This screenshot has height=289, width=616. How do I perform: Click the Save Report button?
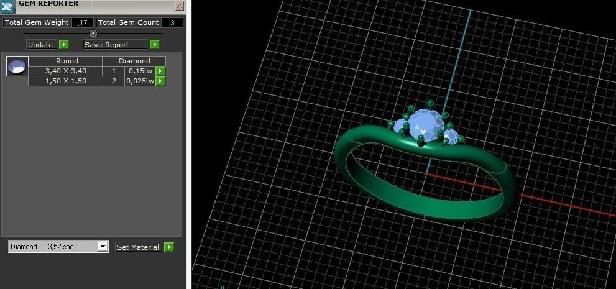(116, 45)
